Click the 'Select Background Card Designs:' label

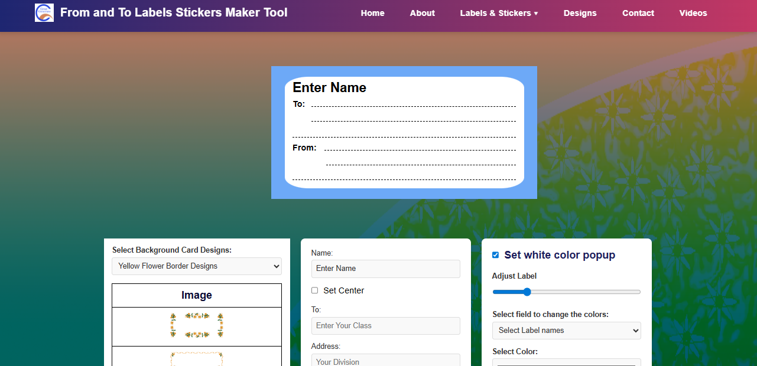coord(172,250)
